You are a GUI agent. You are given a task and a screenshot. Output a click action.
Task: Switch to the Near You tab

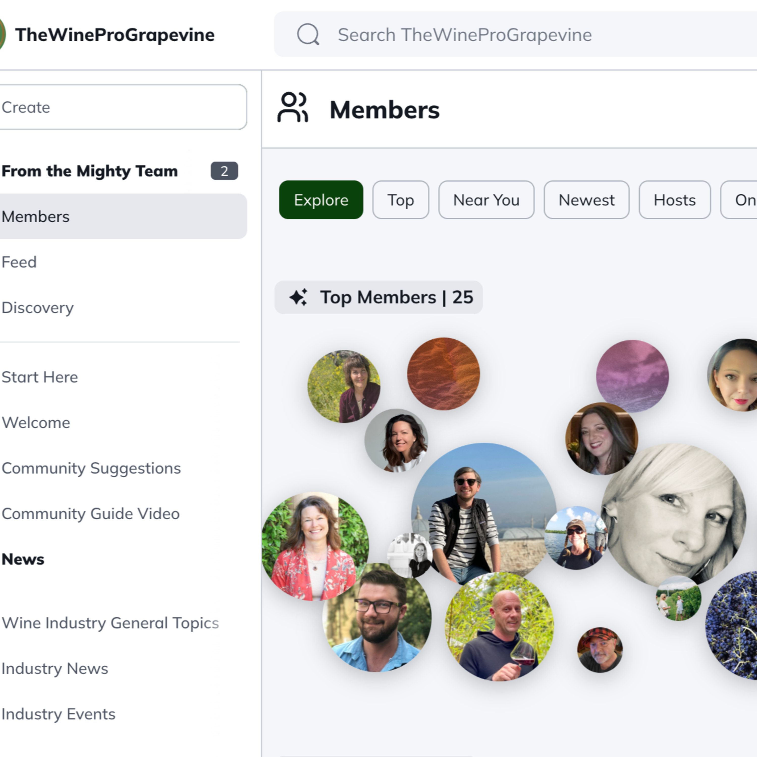486,200
